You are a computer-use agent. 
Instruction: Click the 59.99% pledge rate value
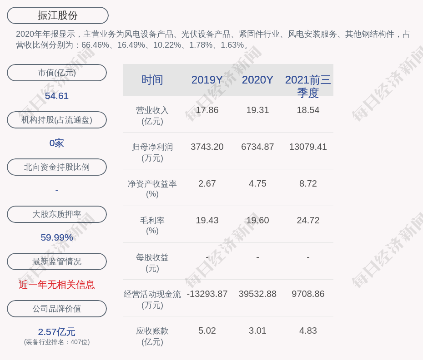pyautogui.click(x=57, y=237)
